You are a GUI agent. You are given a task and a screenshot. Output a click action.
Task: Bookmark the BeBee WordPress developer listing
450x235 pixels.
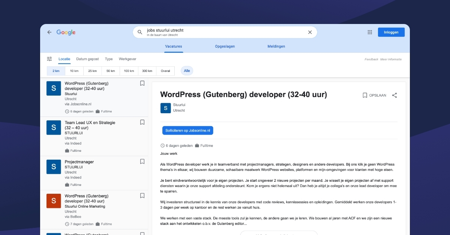click(142, 196)
